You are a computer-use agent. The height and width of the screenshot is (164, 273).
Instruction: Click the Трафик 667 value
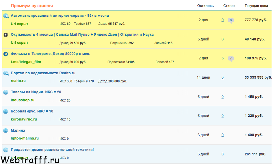pos(83,24)
